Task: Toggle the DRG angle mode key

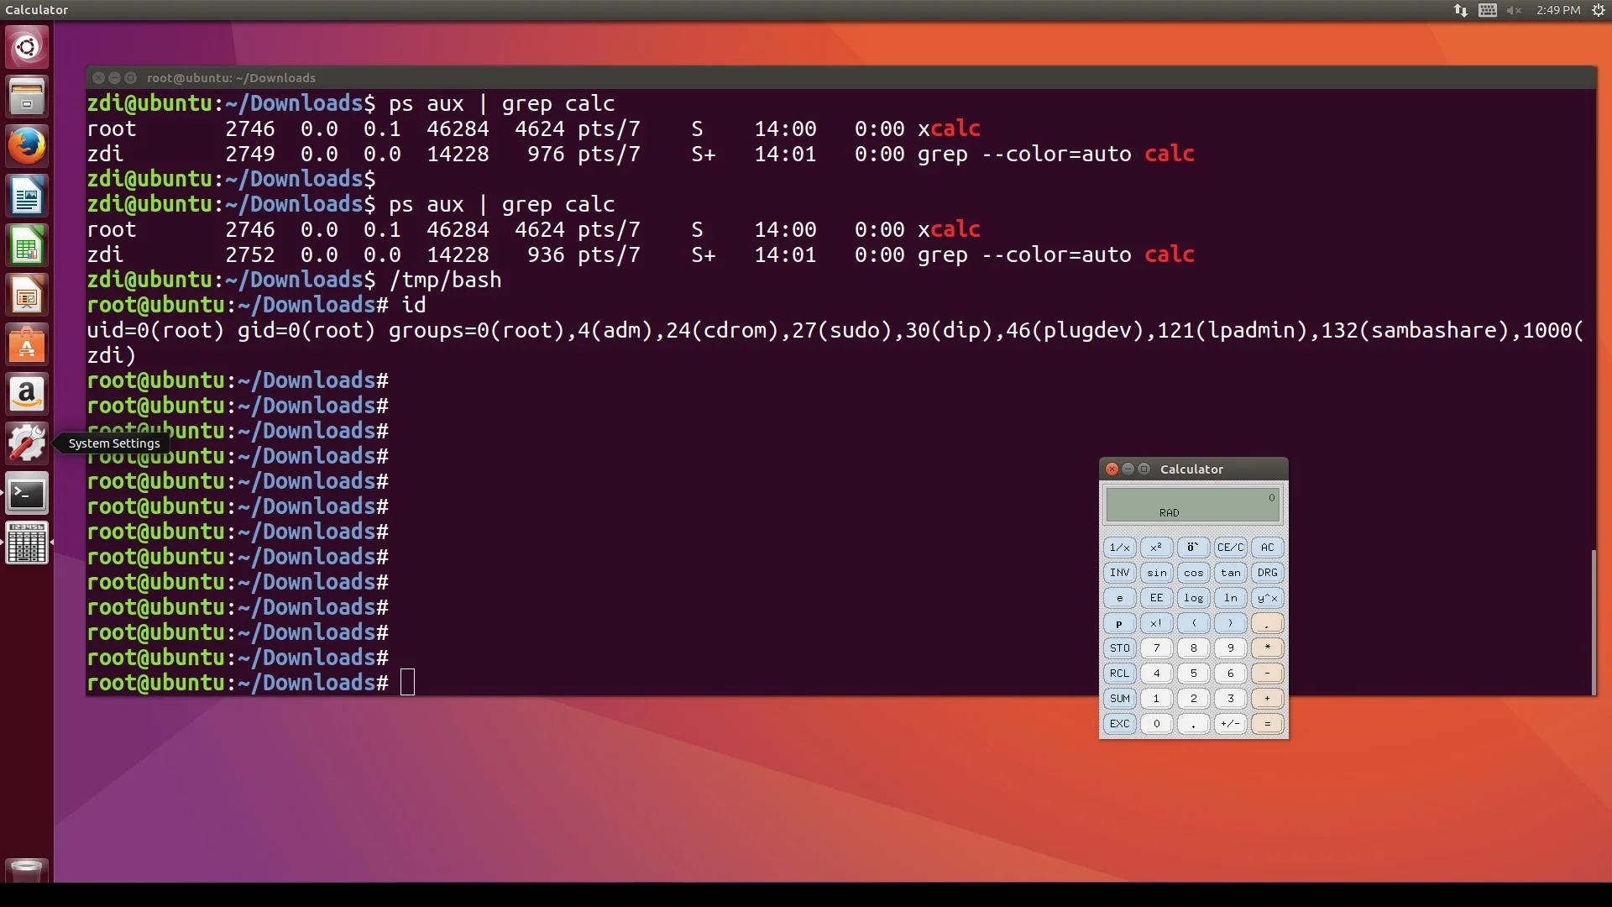Action: coord(1268,573)
